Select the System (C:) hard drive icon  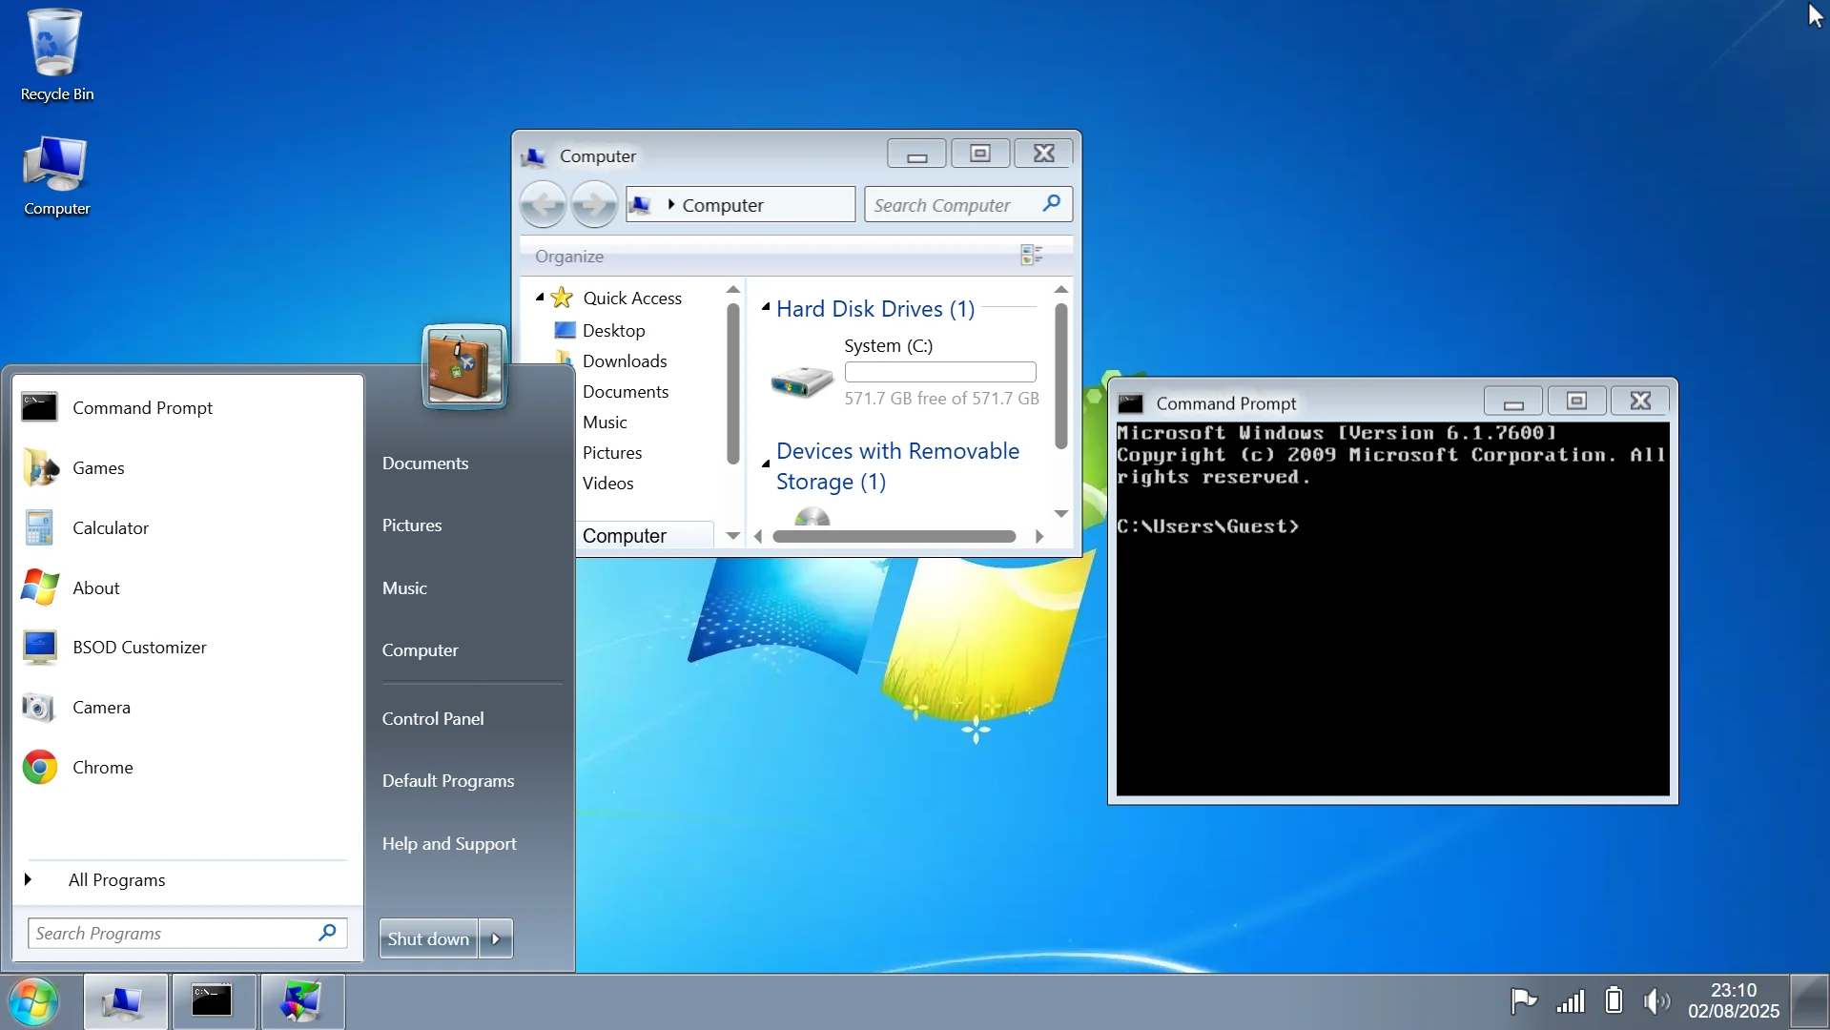pos(802,381)
